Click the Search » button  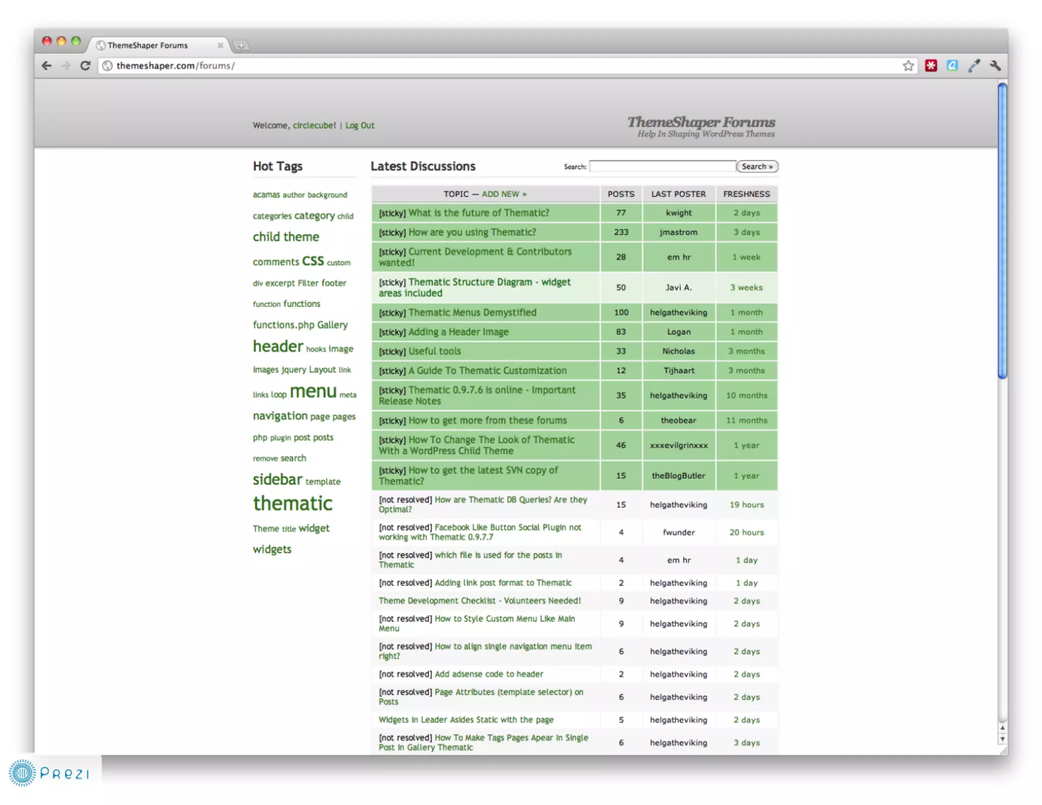pos(757,166)
